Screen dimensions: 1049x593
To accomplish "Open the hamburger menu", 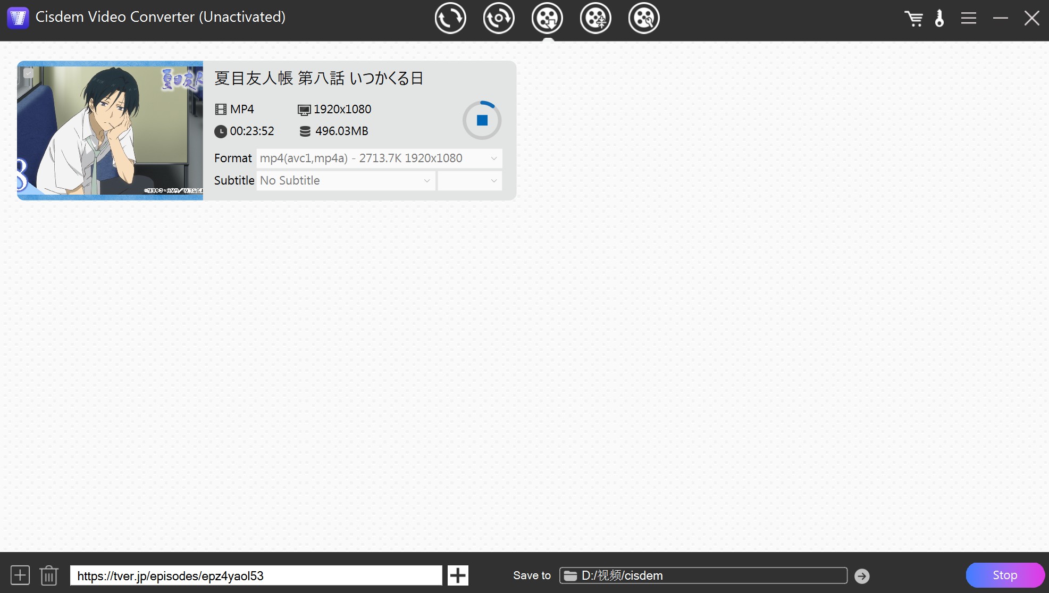I will click(x=968, y=19).
